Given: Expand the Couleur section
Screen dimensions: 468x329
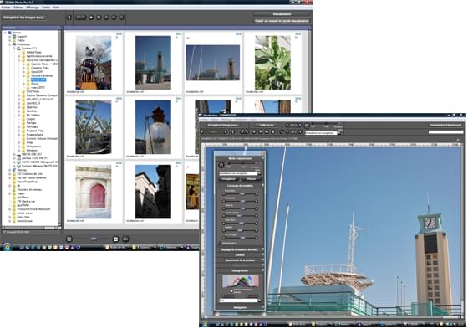Looking at the screenshot, I should (262, 254).
